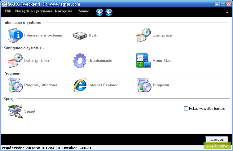Open the Narzędzia systemowe menu
The width and height of the screenshot is (233, 151).
click(34, 11)
